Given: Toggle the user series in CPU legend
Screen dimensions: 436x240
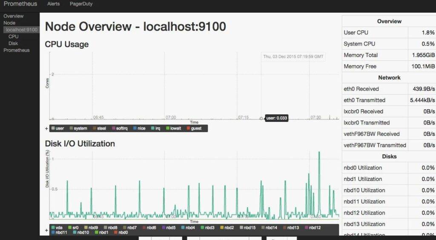Looking at the screenshot, I should (x=57, y=128).
